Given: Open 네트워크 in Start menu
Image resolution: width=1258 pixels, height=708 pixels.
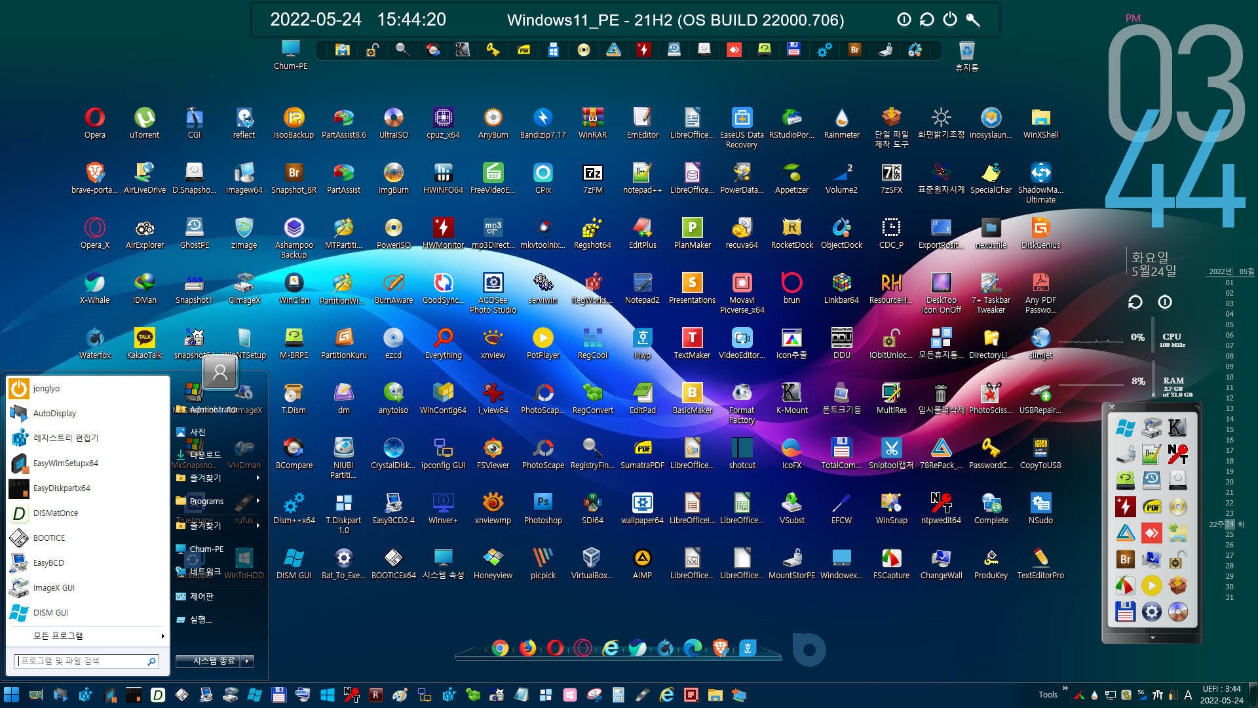Looking at the screenshot, I should (219, 572).
